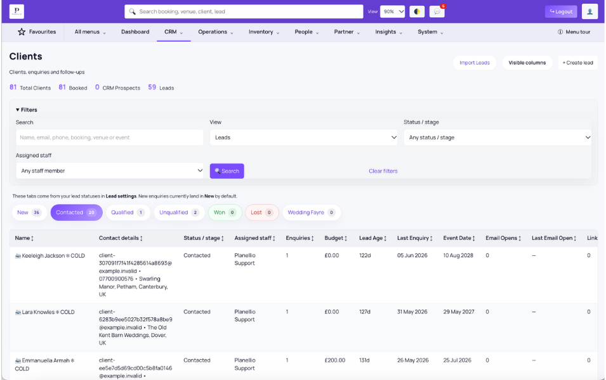Open the Partner menu
Viewport: 606px width, 380px height.
(346, 32)
